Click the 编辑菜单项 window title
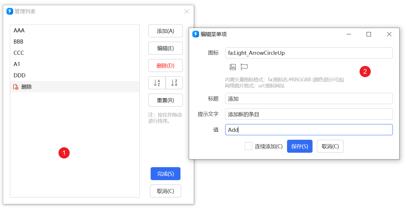 [214, 34]
